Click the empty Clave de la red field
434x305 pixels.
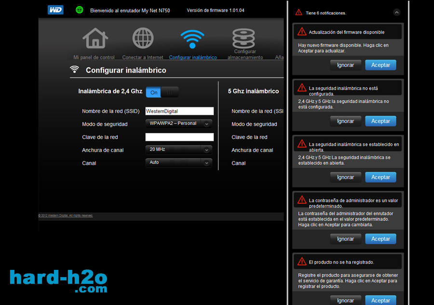point(179,137)
